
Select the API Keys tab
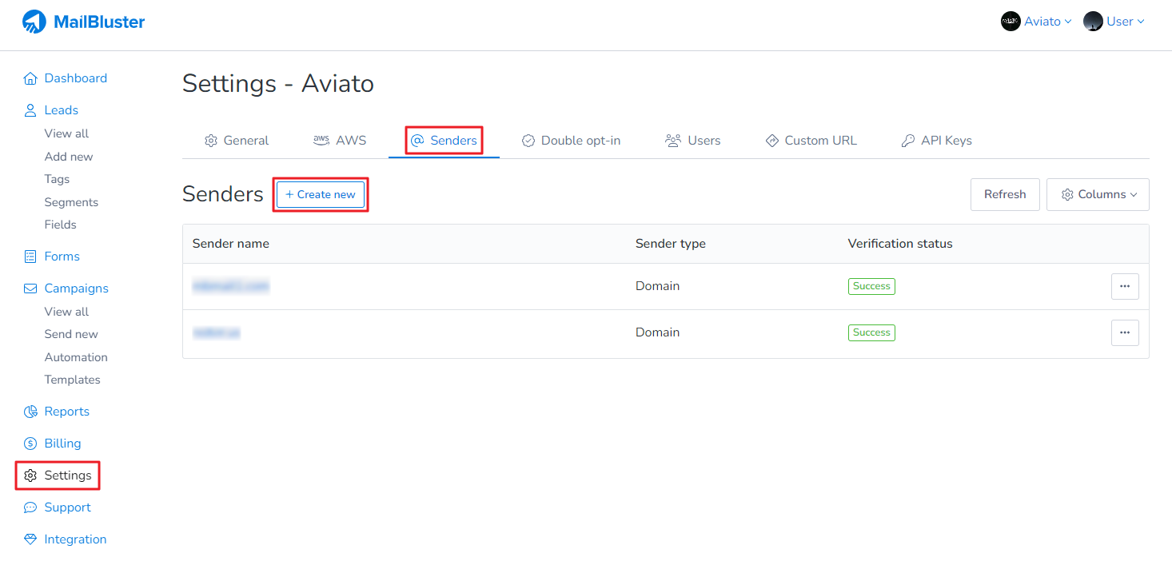pos(936,141)
